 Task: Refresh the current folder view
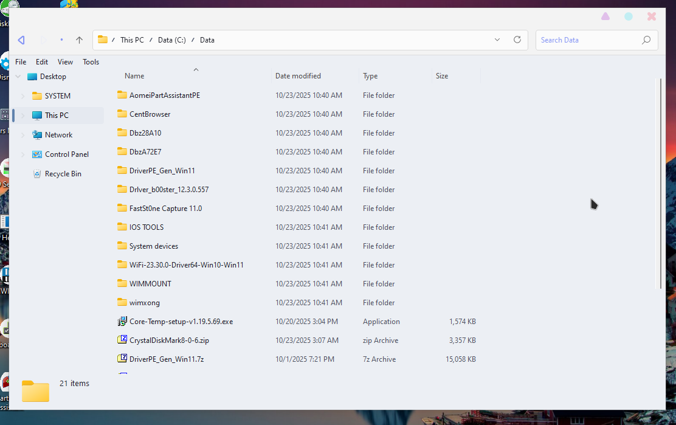point(517,40)
